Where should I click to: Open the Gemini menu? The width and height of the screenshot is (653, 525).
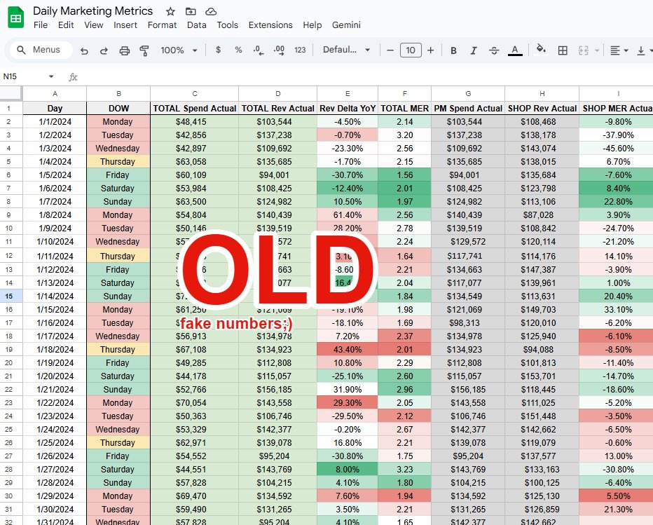coord(346,25)
